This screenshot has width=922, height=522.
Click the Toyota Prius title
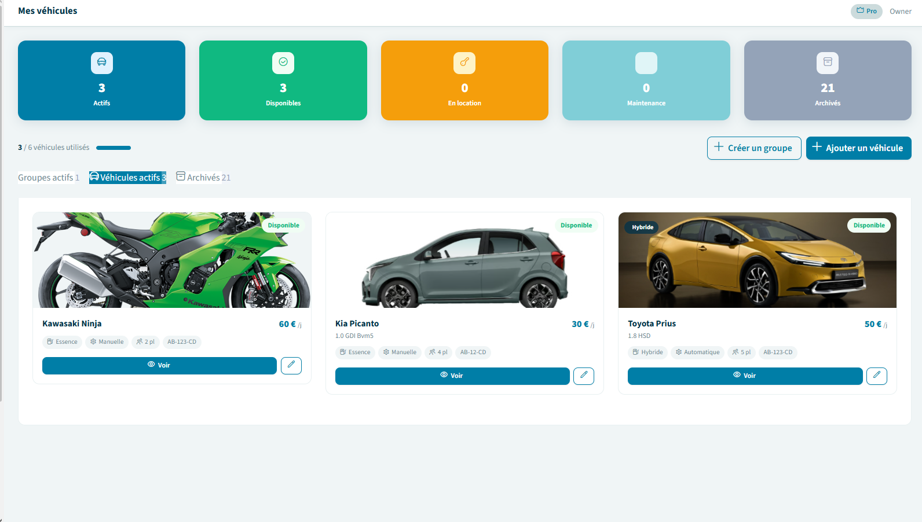[652, 324]
